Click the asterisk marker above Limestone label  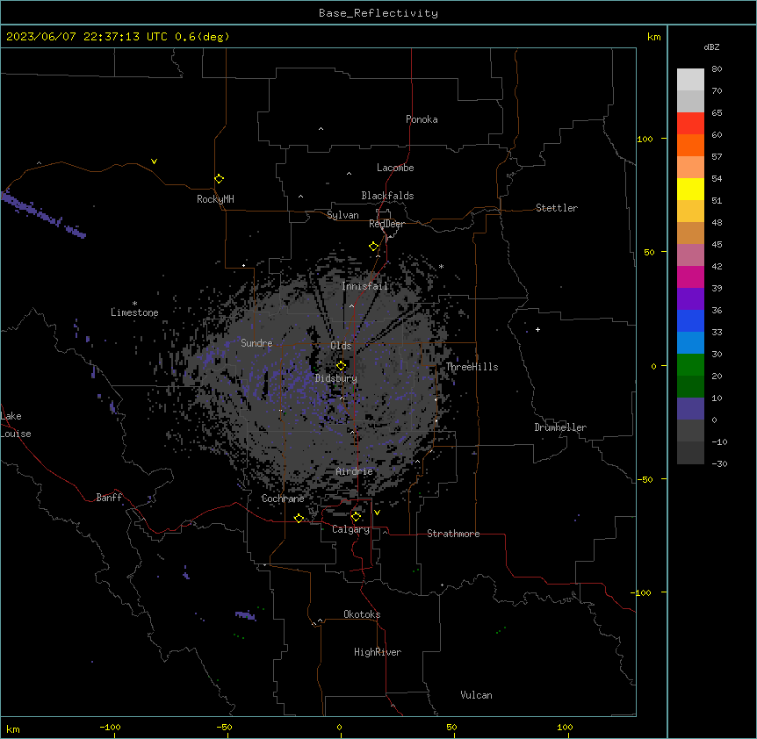(134, 303)
